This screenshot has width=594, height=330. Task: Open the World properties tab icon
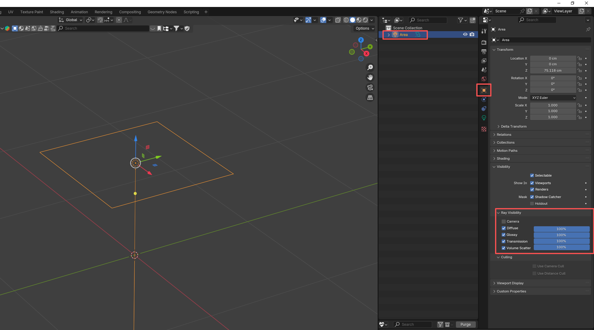[x=484, y=79]
